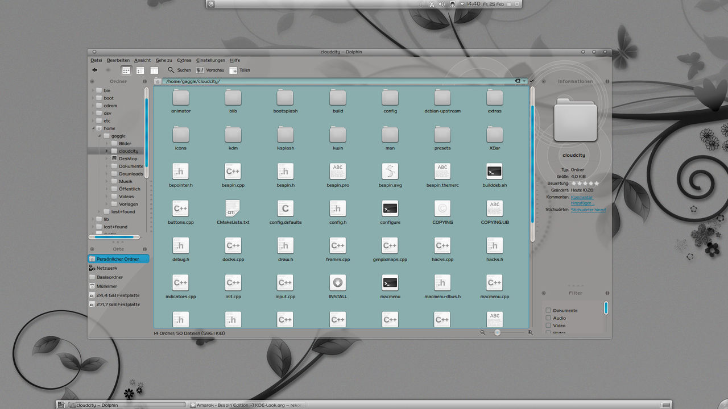Check the Video filter checkbox
728x409 pixels.
pyautogui.click(x=548, y=325)
